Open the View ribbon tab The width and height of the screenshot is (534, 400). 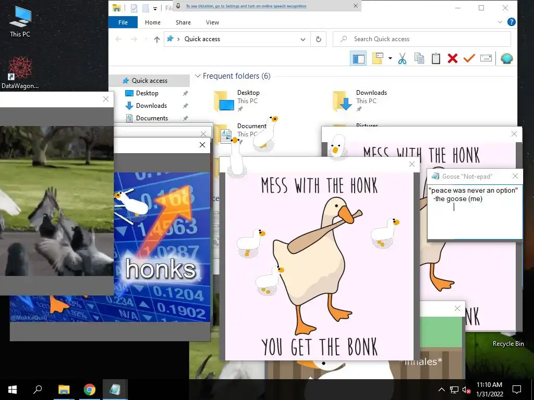(x=213, y=22)
